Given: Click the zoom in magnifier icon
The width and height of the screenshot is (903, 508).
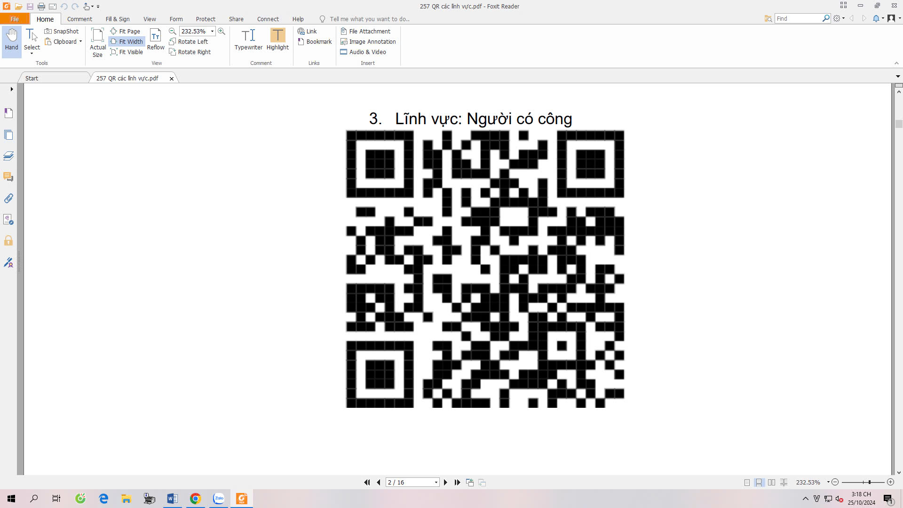Looking at the screenshot, I should coord(222,31).
